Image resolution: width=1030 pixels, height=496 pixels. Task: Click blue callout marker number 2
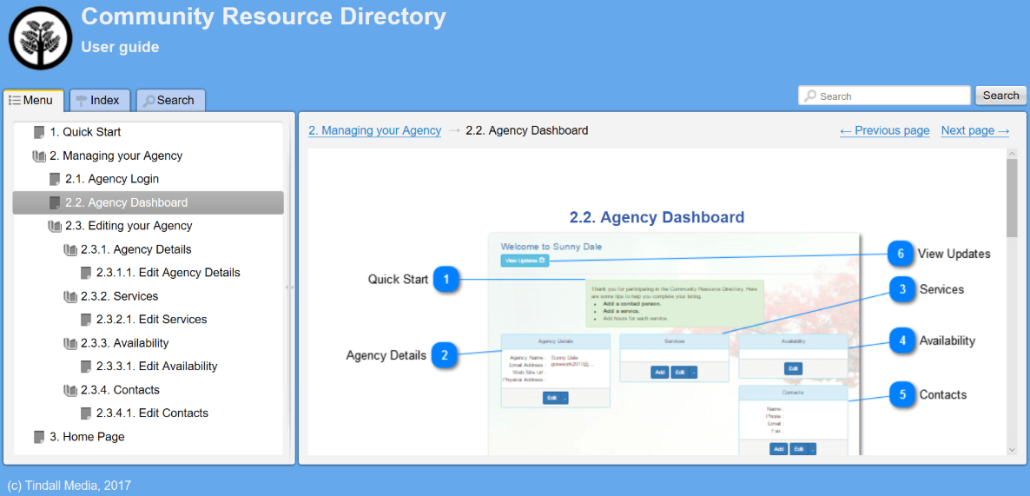[445, 354]
